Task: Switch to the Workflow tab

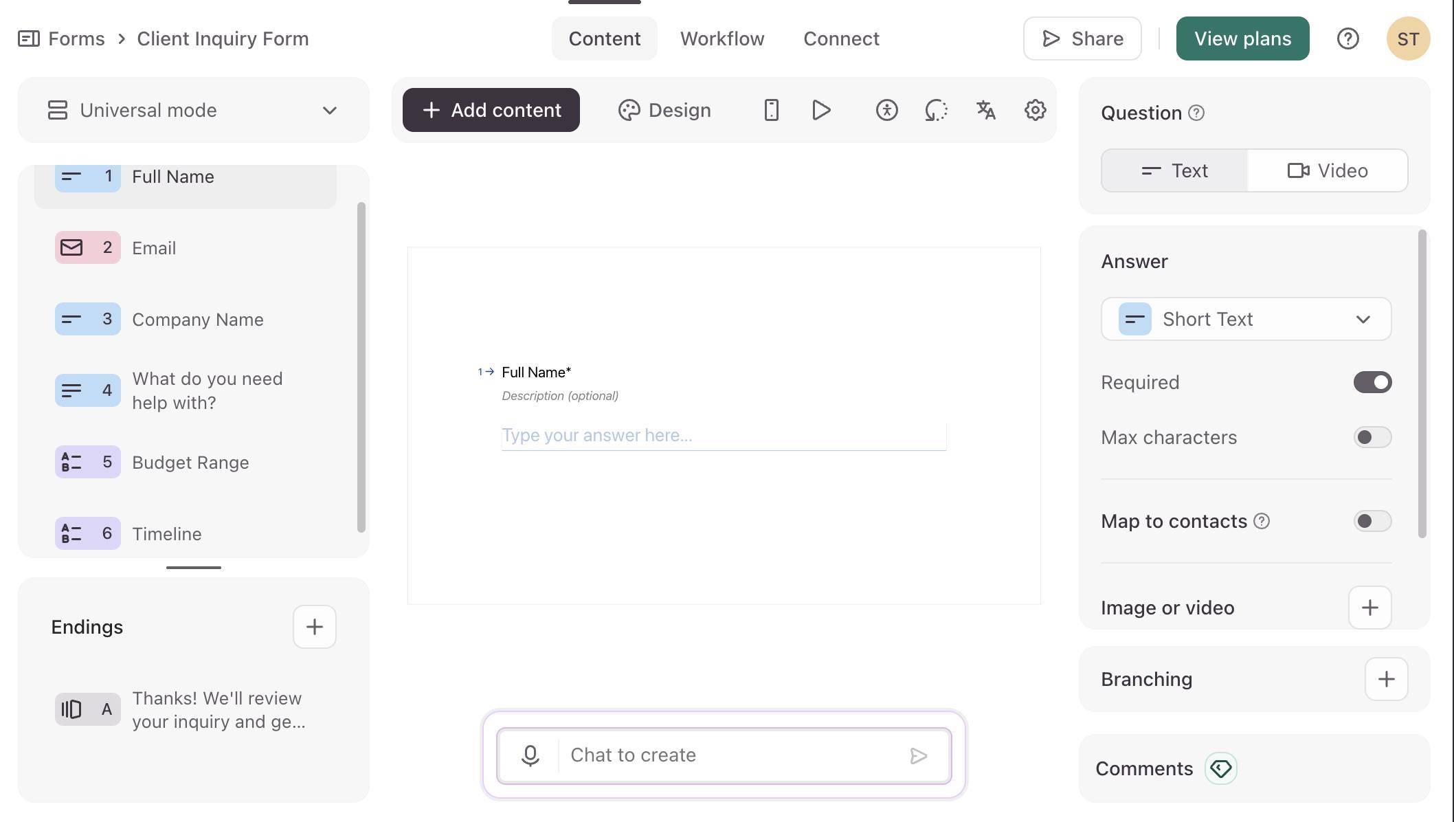Action: (x=722, y=38)
